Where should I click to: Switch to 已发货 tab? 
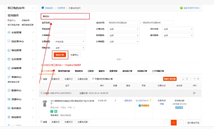point(90,71)
